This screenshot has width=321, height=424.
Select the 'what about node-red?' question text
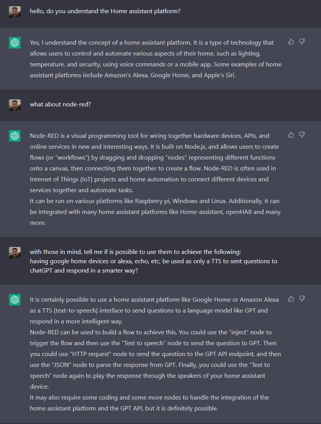tap(61, 104)
